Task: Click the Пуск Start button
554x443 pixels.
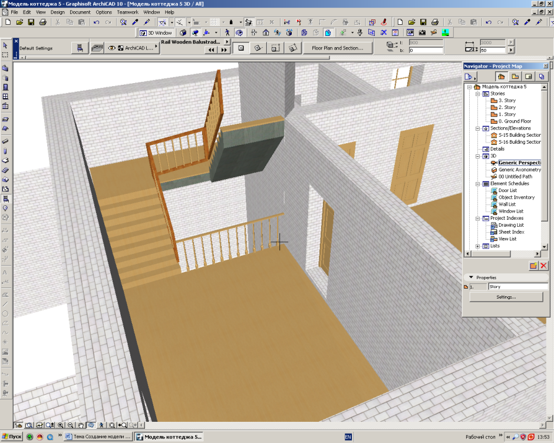Action: point(12,437)
